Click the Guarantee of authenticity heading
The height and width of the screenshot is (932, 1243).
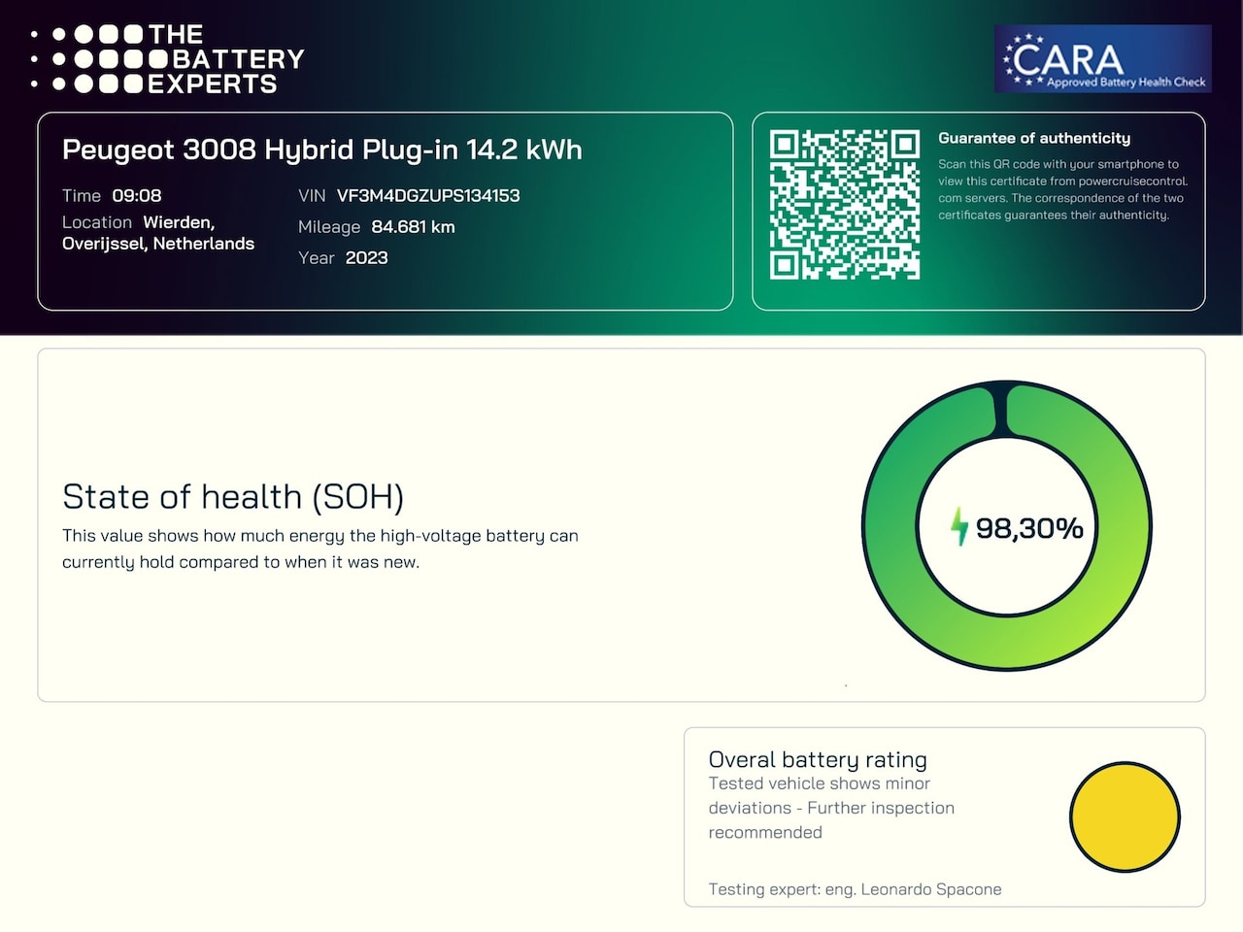(1034, 138)
